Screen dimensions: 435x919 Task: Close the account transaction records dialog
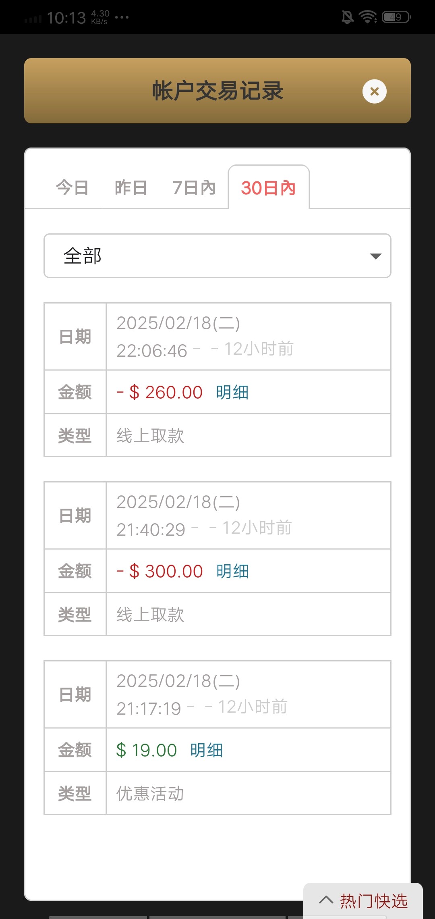coord(374,91)
